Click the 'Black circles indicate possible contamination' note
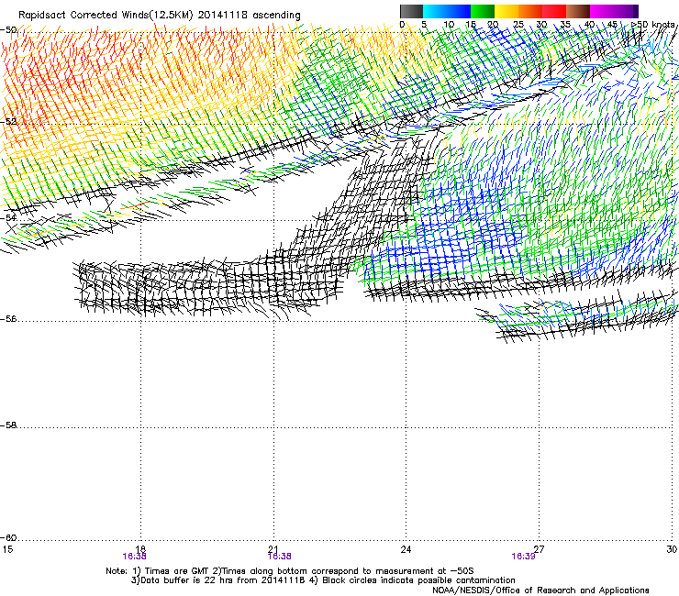Image resolution: width=679 pixels, height=596 pixels. click(418, 580)
